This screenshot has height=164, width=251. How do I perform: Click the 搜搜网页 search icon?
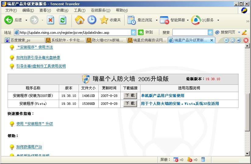[x=217, y=32]
